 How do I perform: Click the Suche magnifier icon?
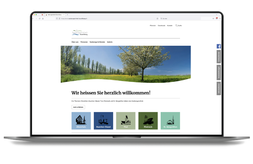pyautogui.click(x=176, y=25)
